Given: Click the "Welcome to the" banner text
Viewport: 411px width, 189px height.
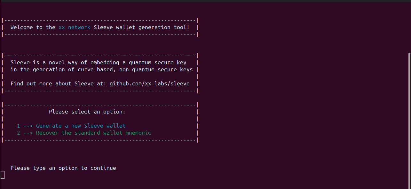Looking at the screenshot, I should 33,28.
